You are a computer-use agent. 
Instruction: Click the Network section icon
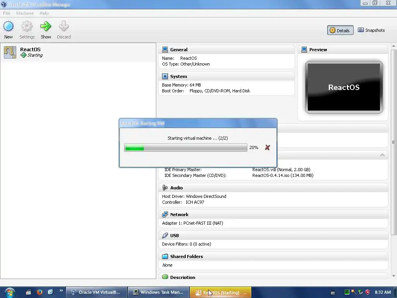[x=165, y=214]
